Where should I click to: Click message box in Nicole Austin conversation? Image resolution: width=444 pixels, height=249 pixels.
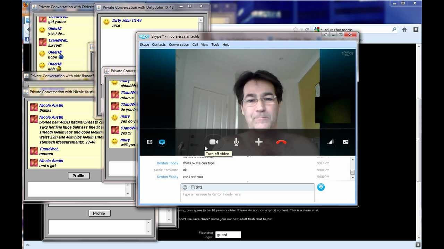coord(76,190)
